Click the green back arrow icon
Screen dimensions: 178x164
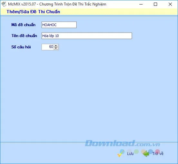point(146,154)
